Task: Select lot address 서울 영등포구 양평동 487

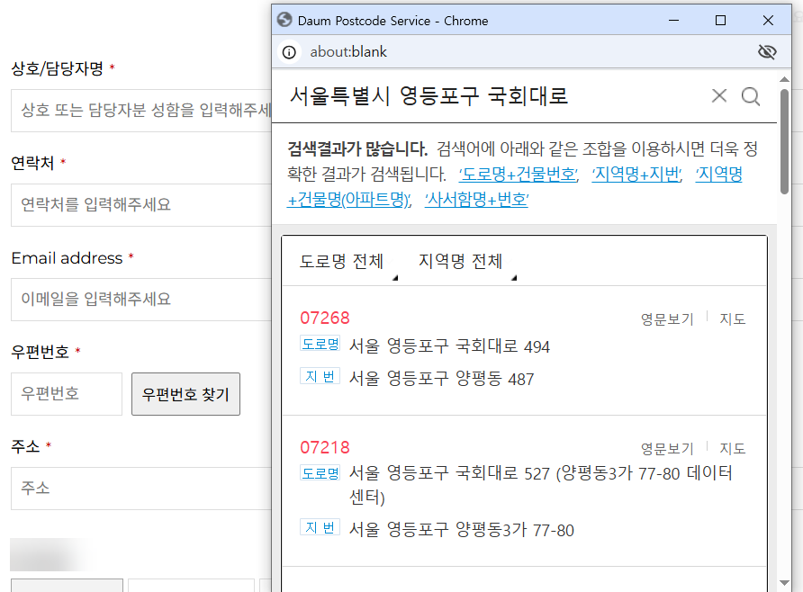Action: 441,379
